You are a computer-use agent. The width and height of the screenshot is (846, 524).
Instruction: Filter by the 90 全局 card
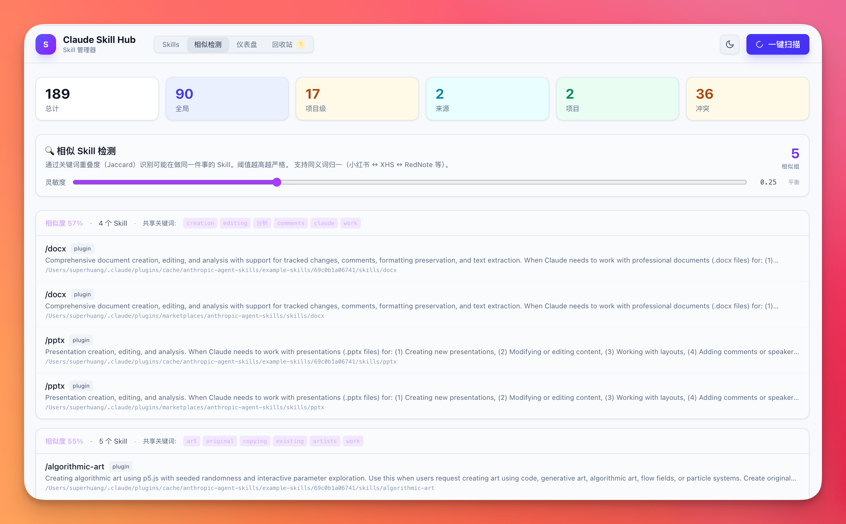coord(227,99)
